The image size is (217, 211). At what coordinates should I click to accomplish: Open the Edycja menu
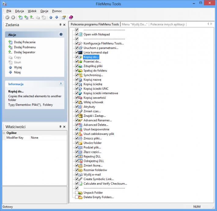[x=20, y=11]
